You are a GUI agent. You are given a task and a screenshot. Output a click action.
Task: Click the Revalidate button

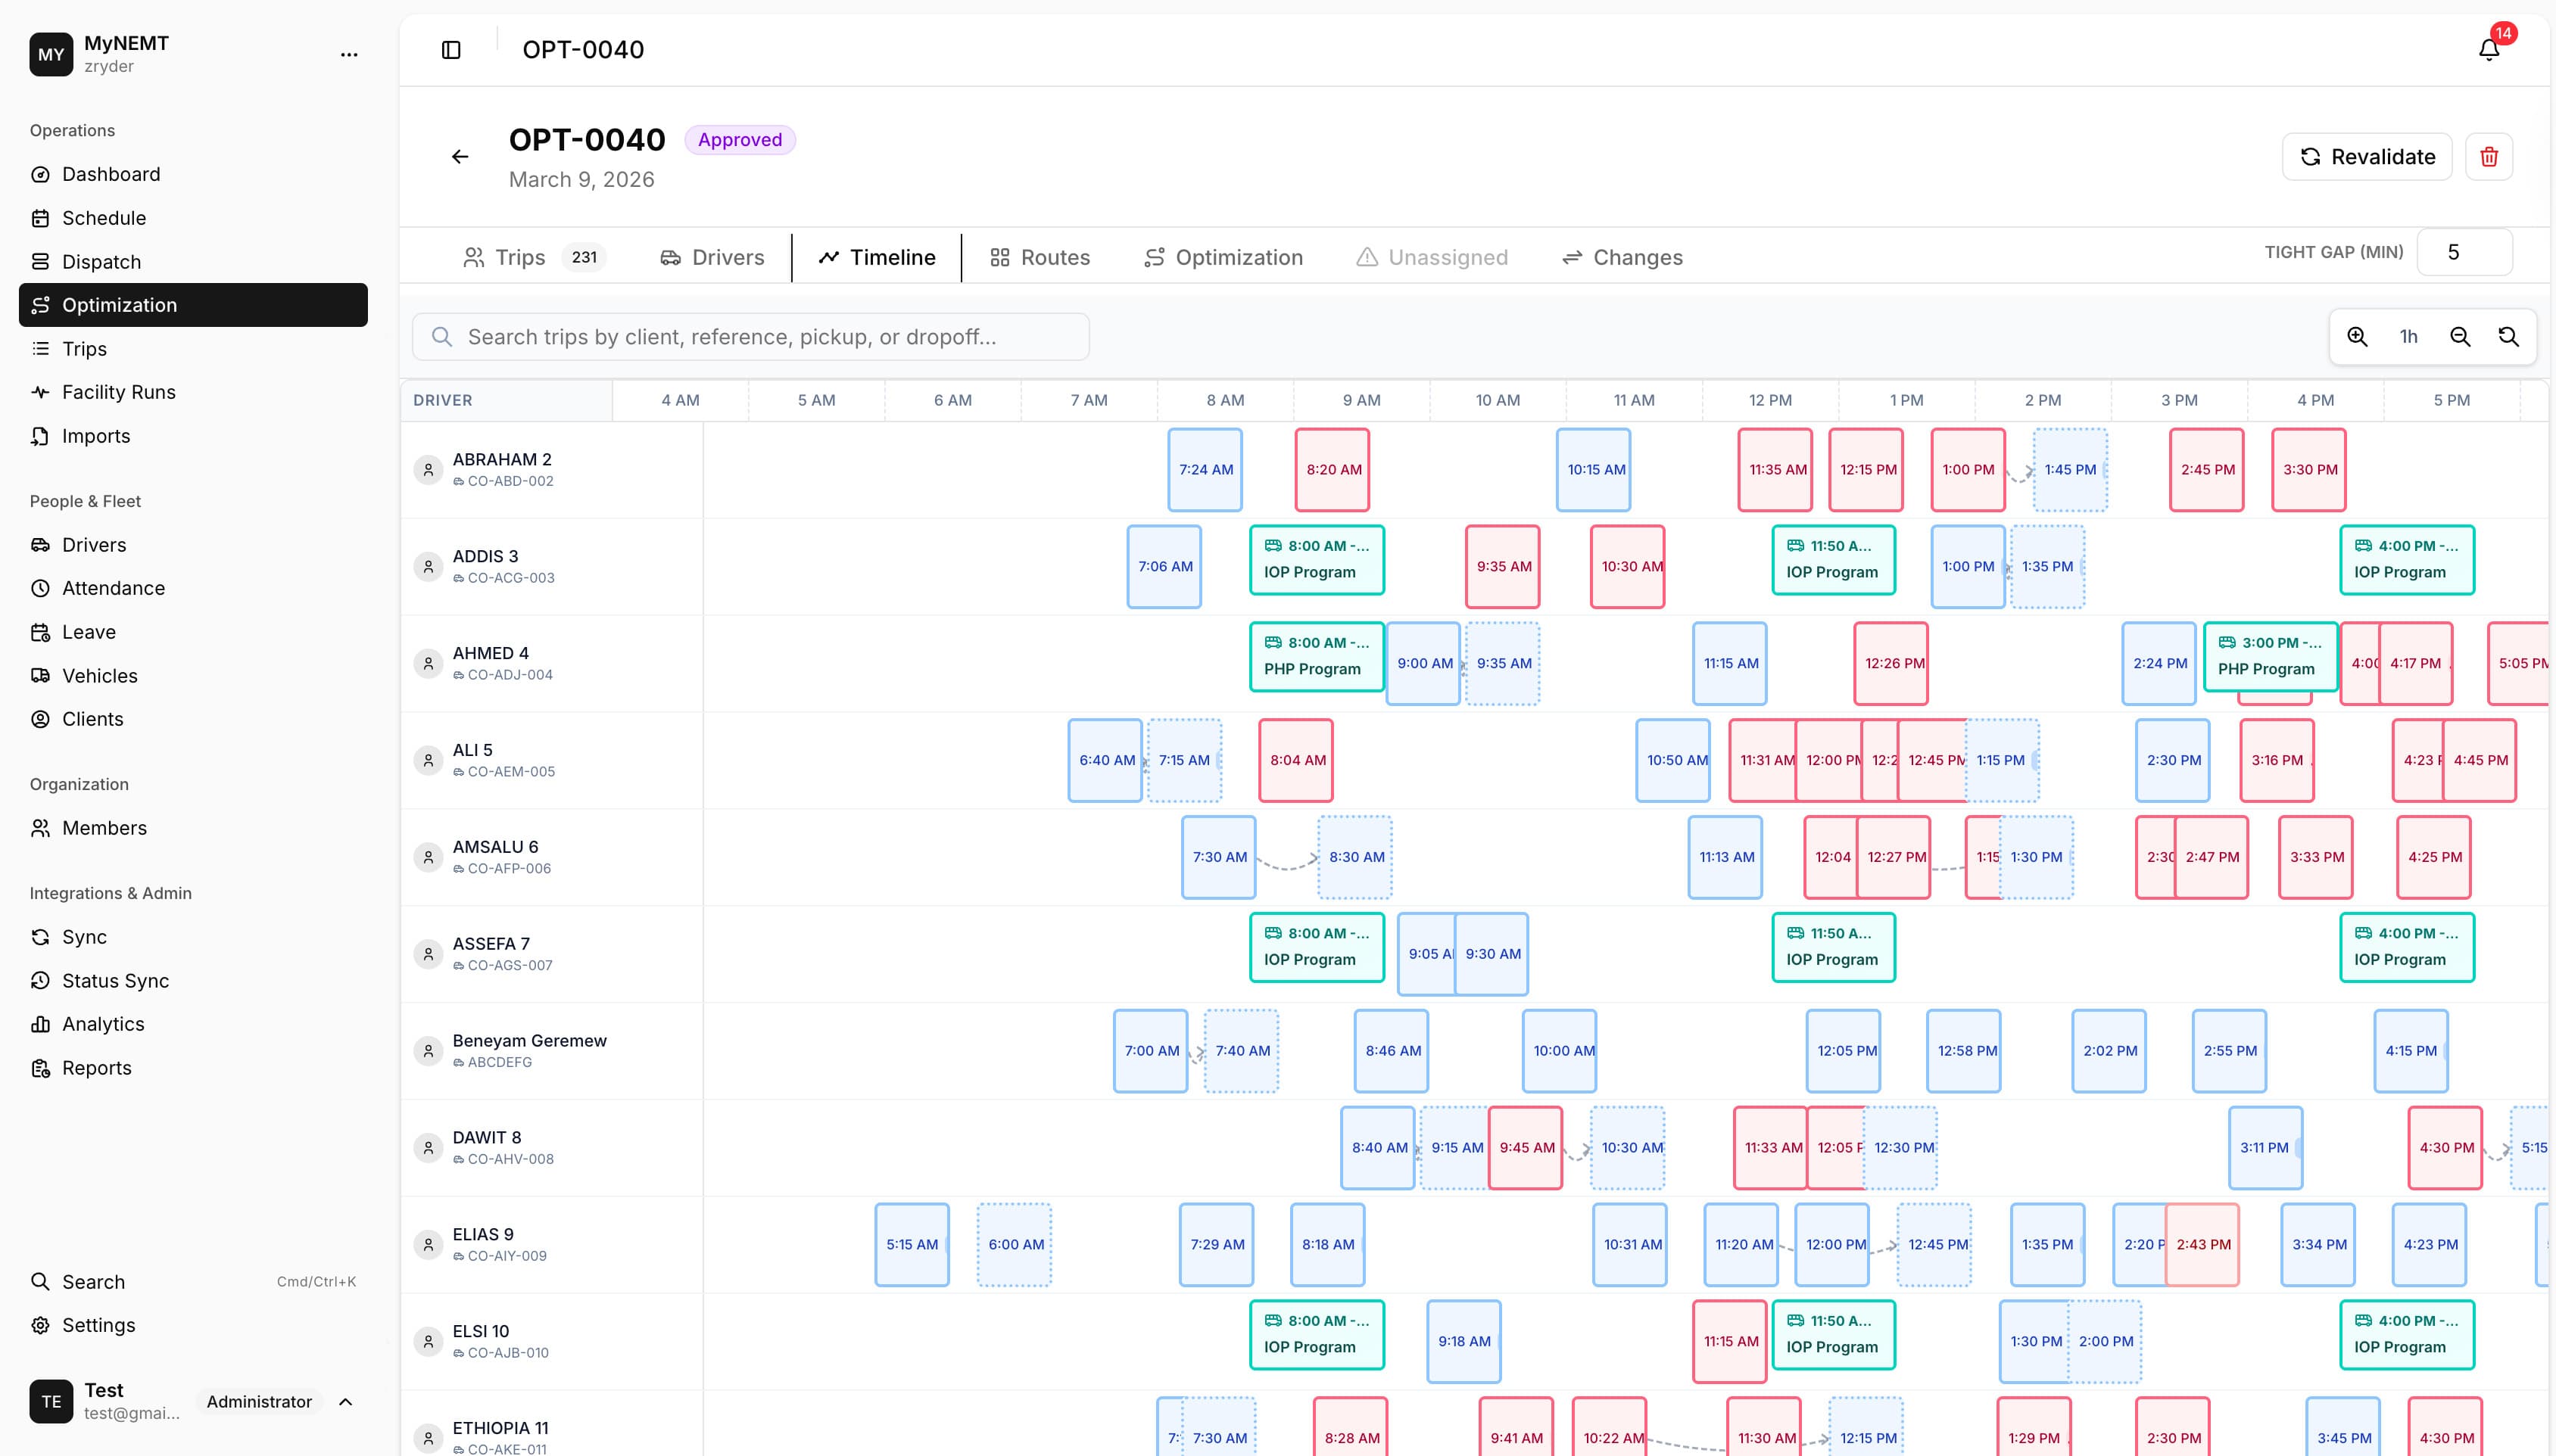pyautogui.click(x=2366, y=156)
